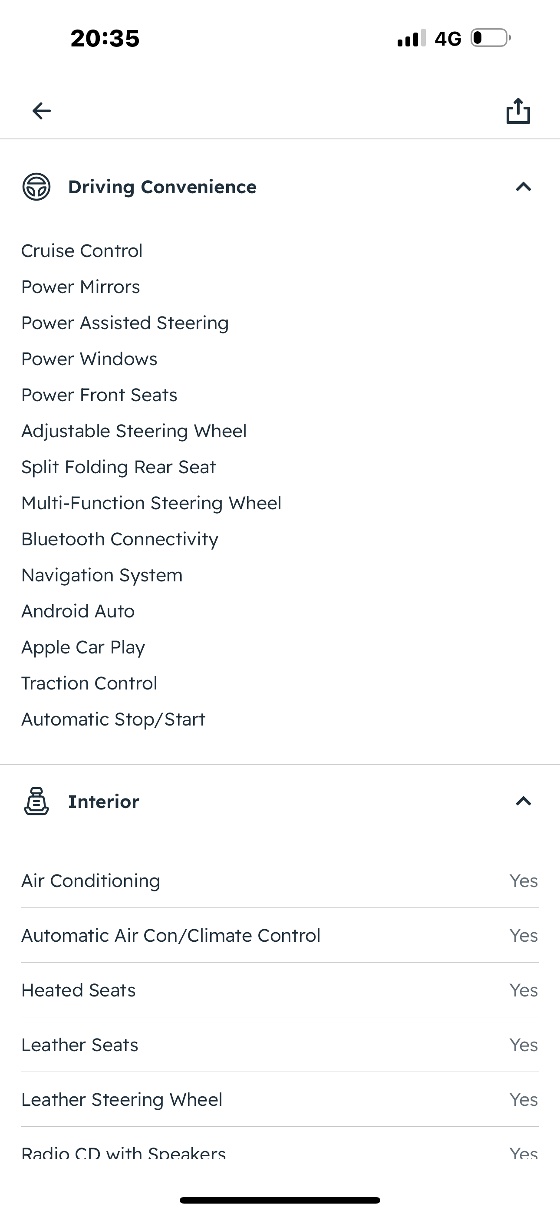The image size is (560, 1214).
Task: Tap the battery status icon
Action: [491, 38]
